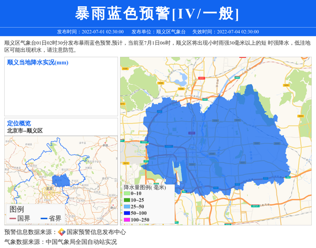Click the 暴雨蓝色预警 title banner

point(157,13)
